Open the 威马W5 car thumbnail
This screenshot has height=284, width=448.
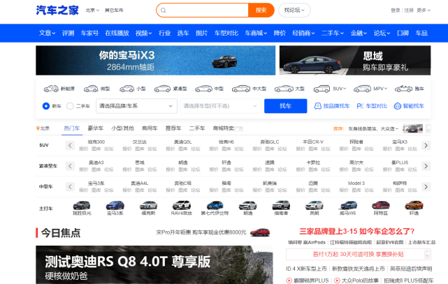pyautogui.click(x=347, y=205)
